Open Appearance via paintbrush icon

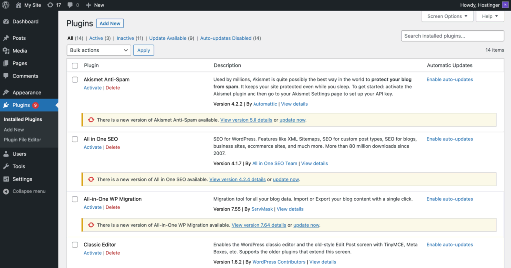(x=6, y=93)
